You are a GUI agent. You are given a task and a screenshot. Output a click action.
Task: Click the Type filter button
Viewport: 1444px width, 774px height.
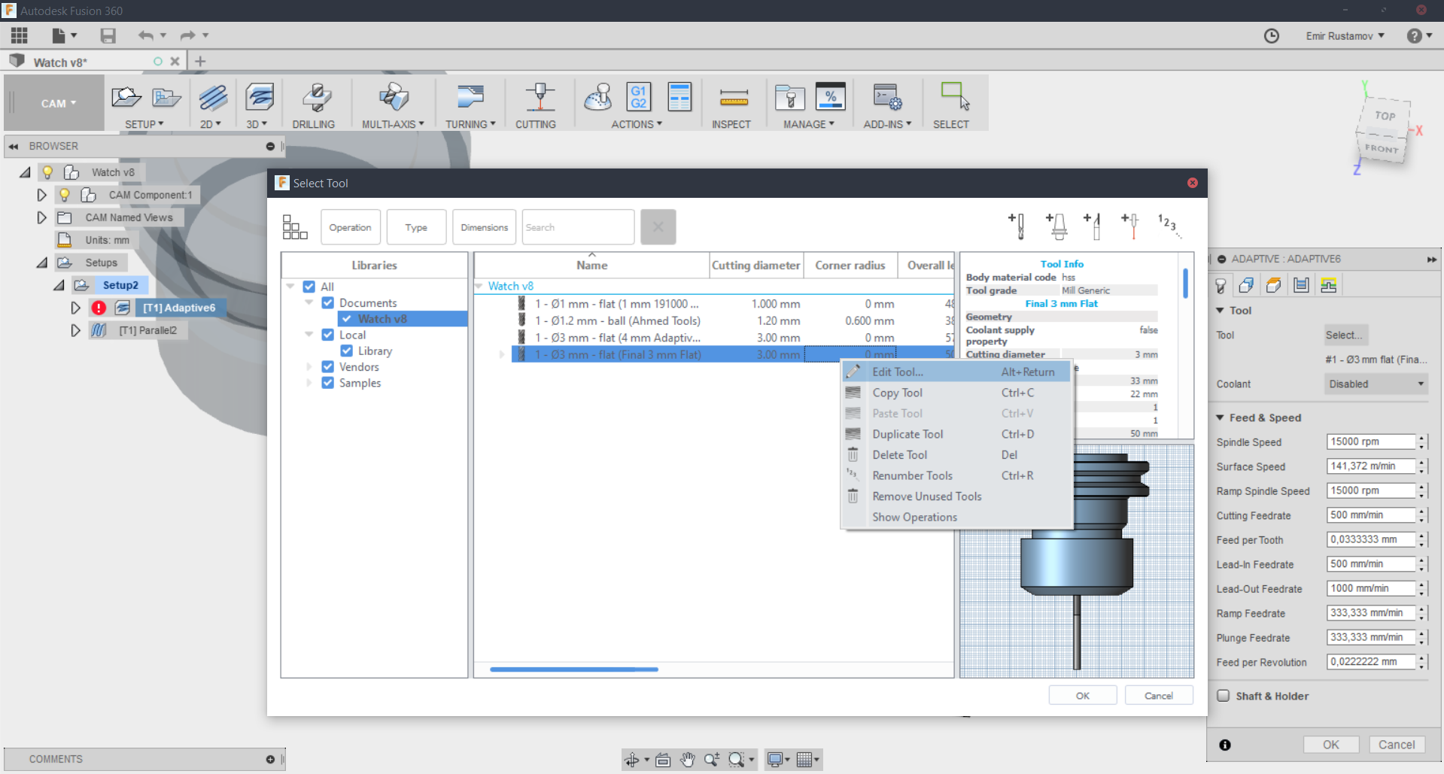[416, 227]
